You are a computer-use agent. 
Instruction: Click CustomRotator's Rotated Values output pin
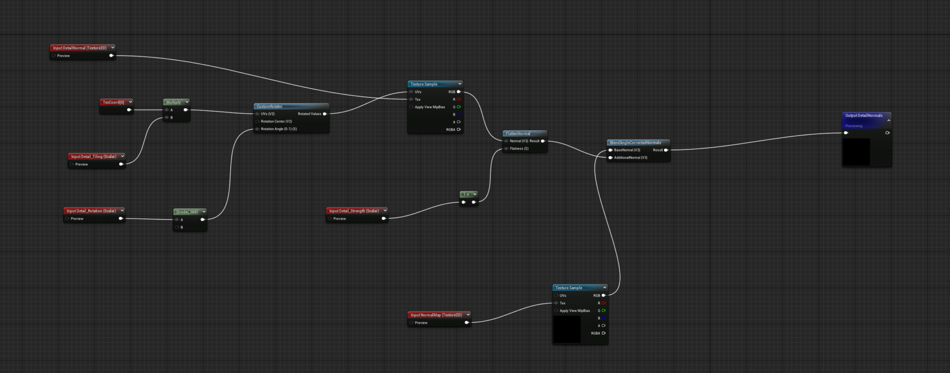(325, 114)
